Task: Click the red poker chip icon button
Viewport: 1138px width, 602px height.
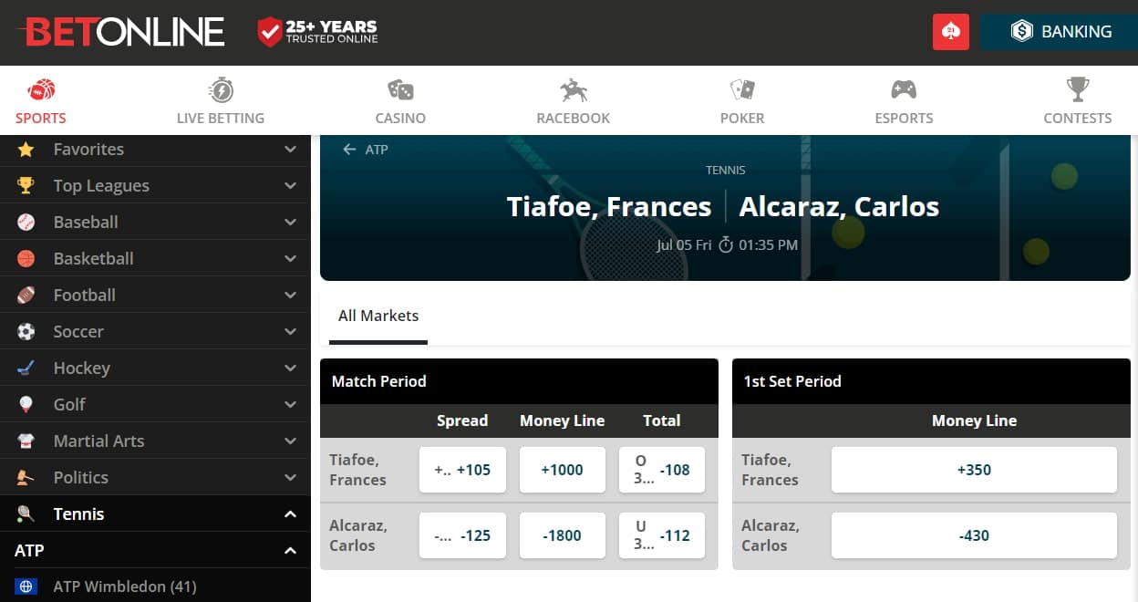Action: [951, 32]
